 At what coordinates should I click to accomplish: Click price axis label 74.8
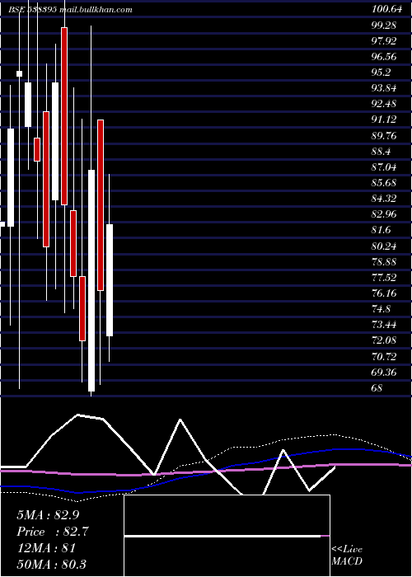(381, 309)
